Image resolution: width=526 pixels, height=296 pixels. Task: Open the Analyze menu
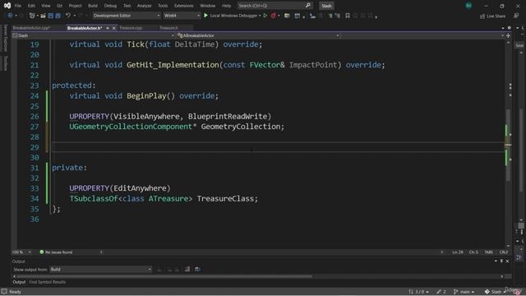144,6
